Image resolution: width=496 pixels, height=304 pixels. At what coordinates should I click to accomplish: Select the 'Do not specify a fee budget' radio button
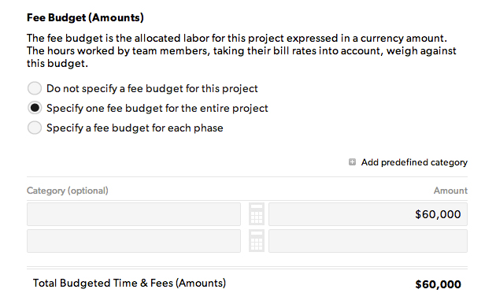click(35, 88)
